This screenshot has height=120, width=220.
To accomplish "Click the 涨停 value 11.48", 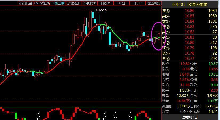I will click(x=185, y=85).
